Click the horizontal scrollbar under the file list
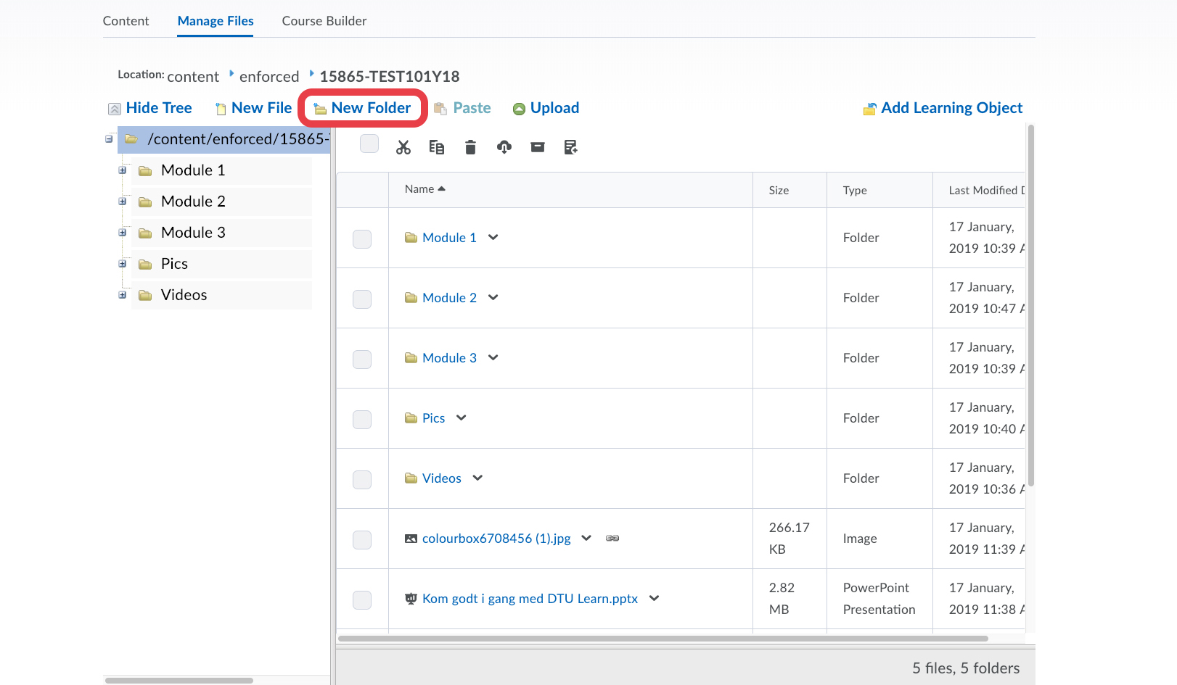The image size is (1177, 685). point(663,639)
